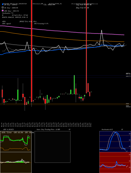Click the red-background RSI chart panel
Screen dimensions: 131x173
(x=115, y=163)
